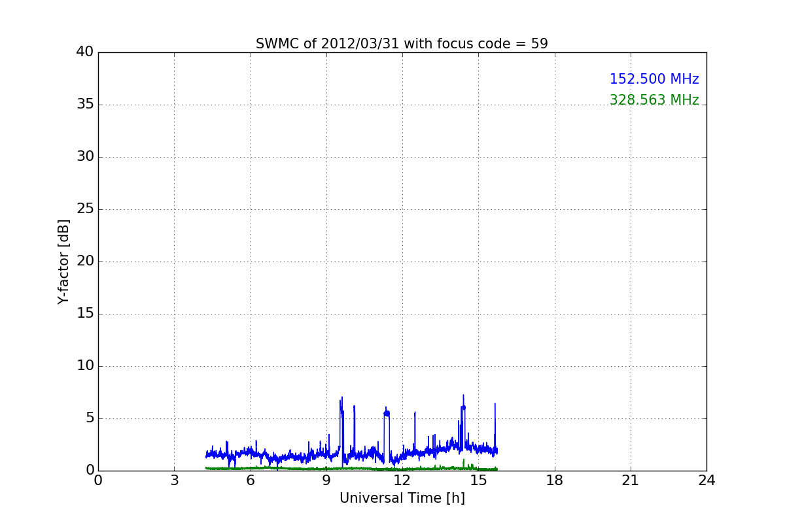The image size is (785, 523).
Task: Click x-axis tick label 18
Action: coord(555,481)
